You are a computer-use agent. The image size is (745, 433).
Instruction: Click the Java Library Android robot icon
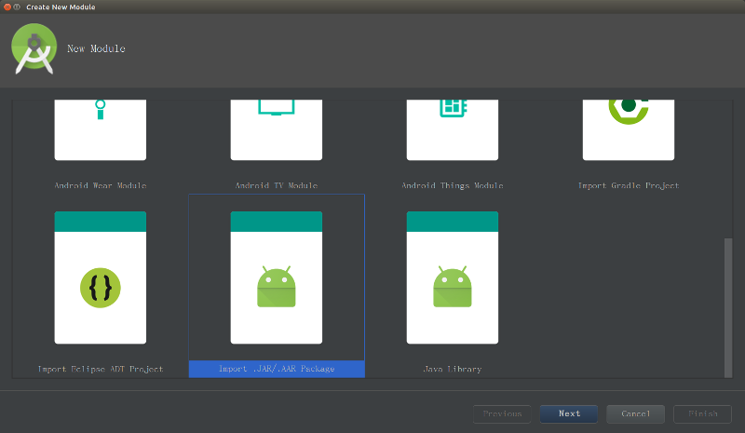pos(453,287)
